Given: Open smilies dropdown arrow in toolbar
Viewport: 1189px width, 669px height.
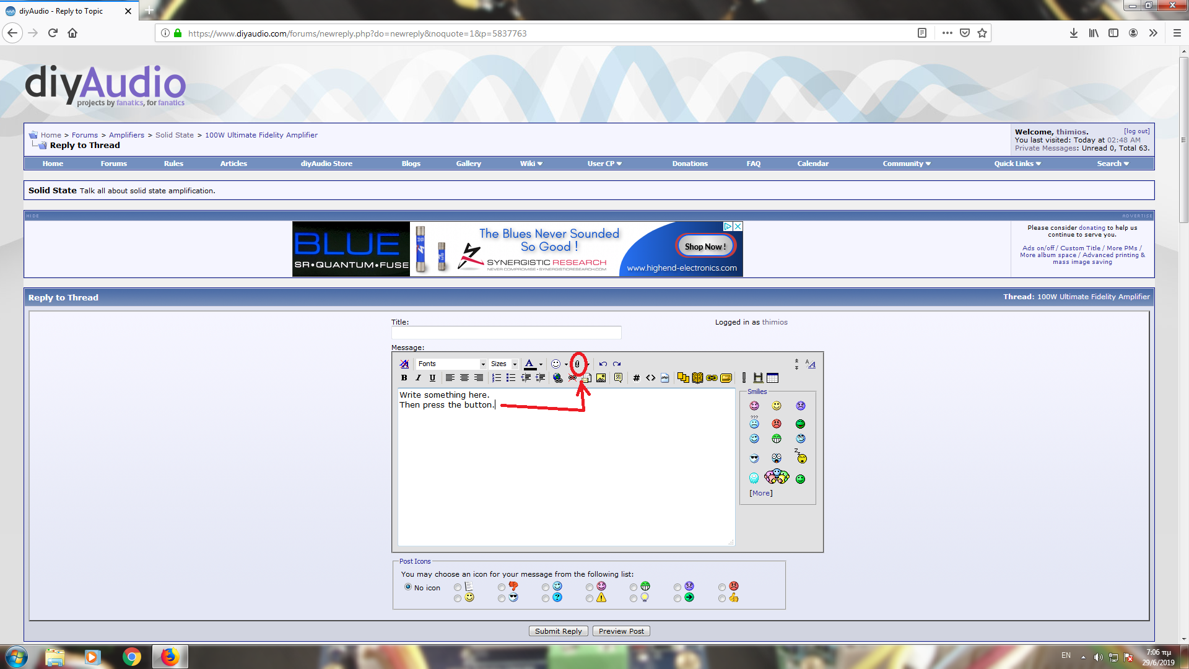Looking at the screenshot, I should pyautogui.click(x=566, y=364).
